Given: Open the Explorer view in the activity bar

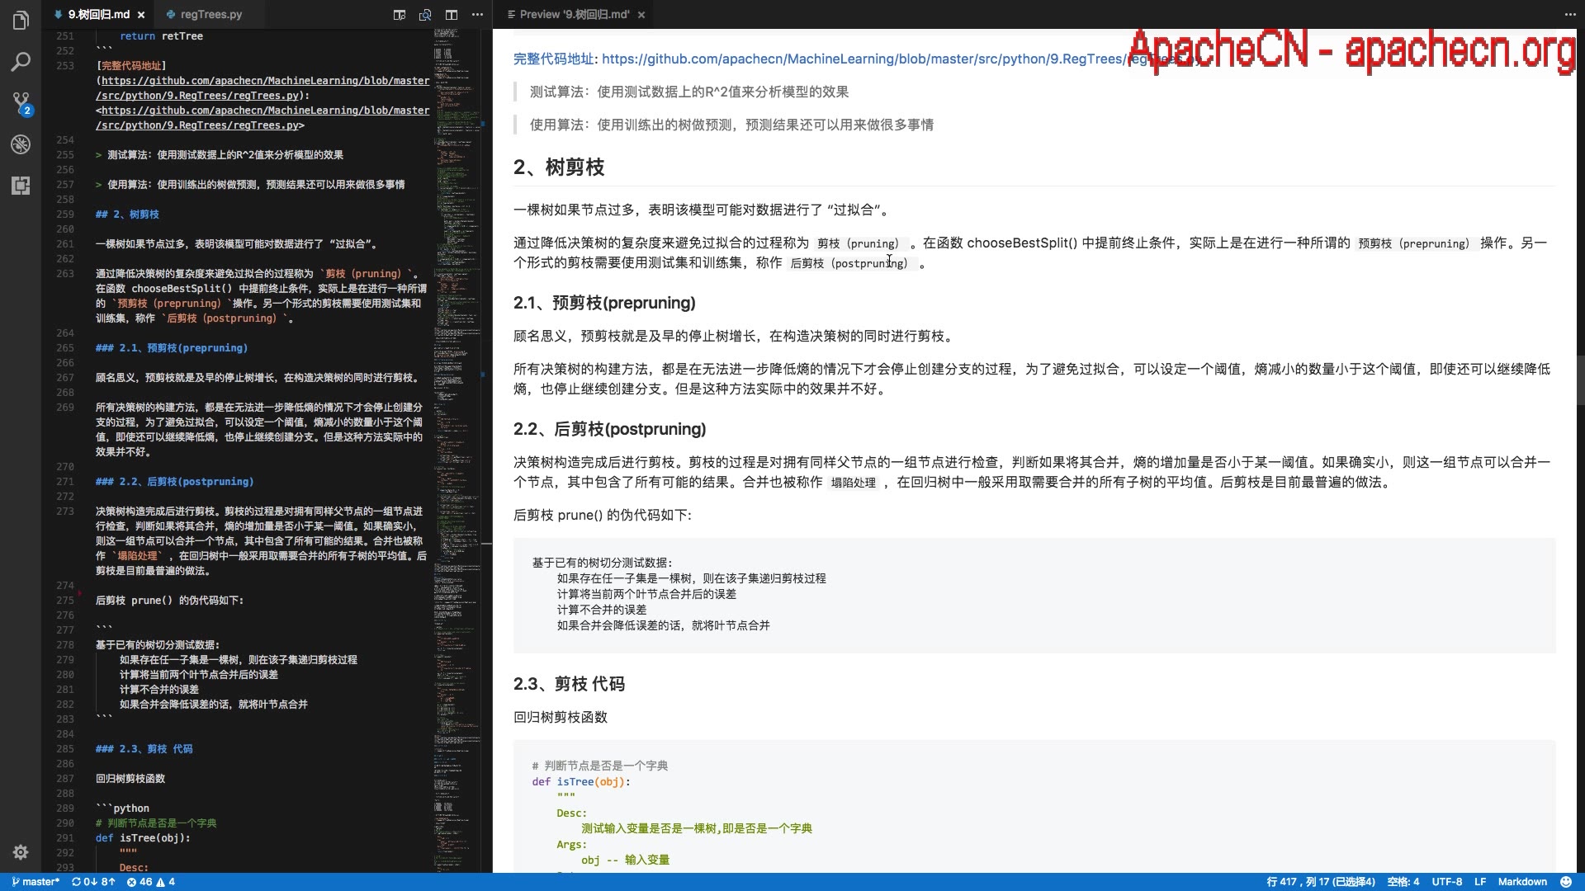Looking at the screenshot, I should coord(21,20).
